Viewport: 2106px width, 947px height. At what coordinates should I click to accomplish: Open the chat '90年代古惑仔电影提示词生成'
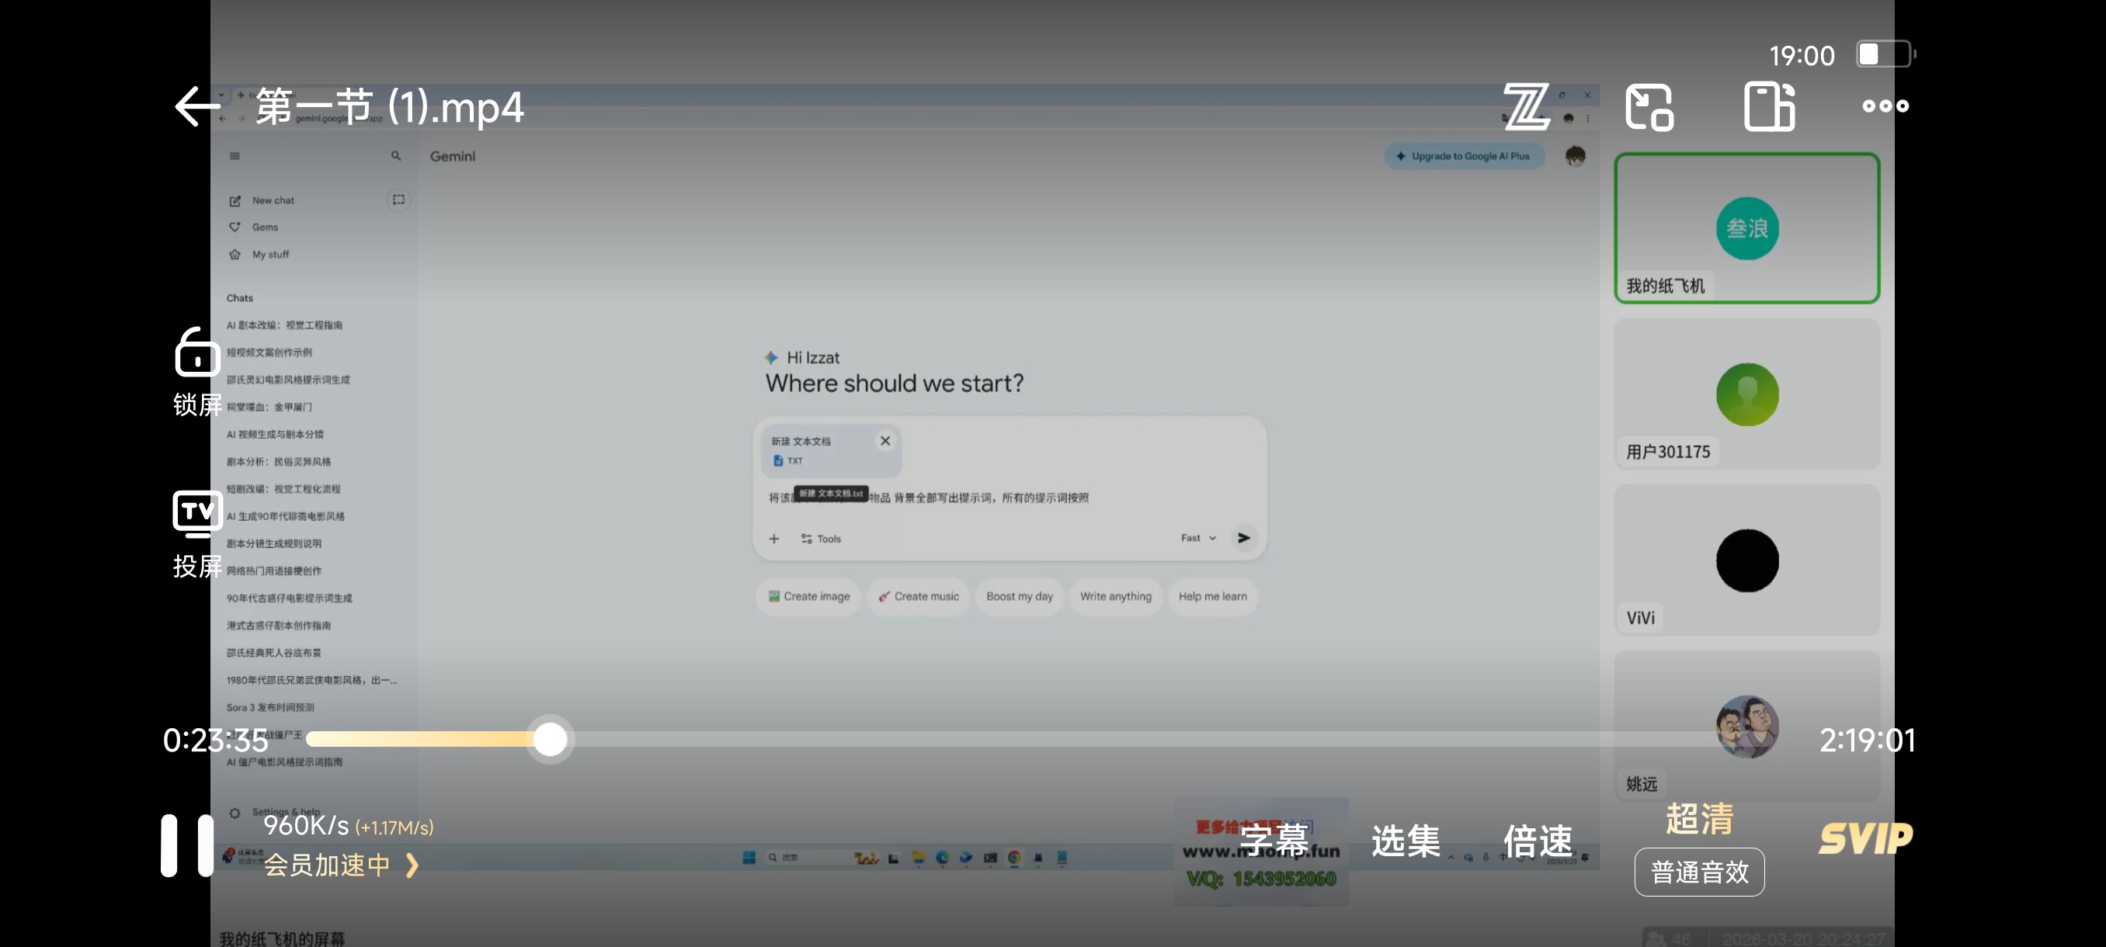(x=290, y=598)
